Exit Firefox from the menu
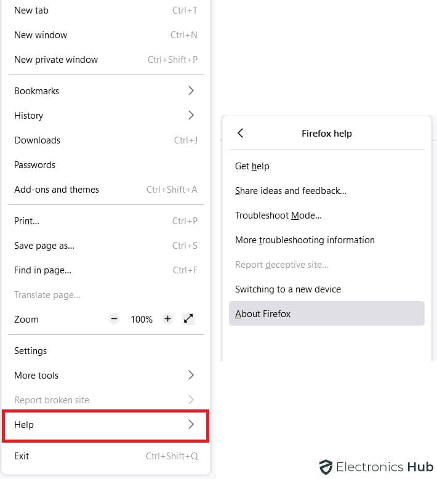The height and width of the screenshot is (479, 437). click(x=22, y=456)
